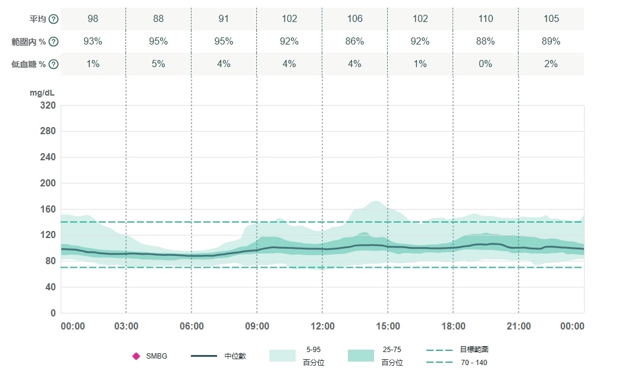Click the help icon next to 平均
The image size is (628, 377).
[x=54, y=19]
